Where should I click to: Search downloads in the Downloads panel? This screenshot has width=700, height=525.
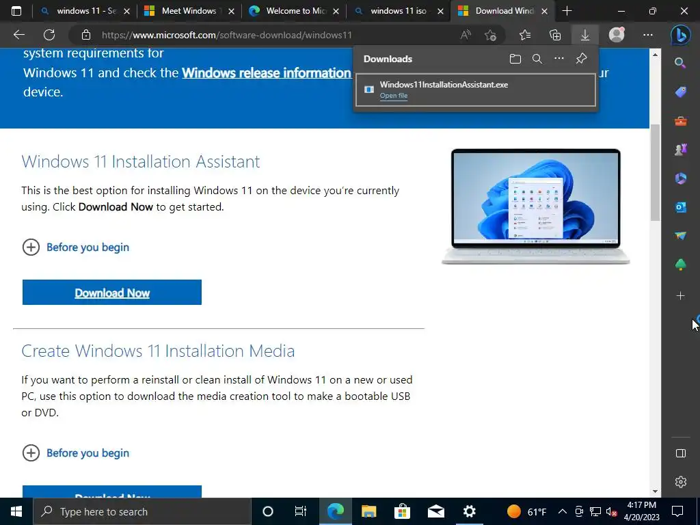tap(537, 59)
